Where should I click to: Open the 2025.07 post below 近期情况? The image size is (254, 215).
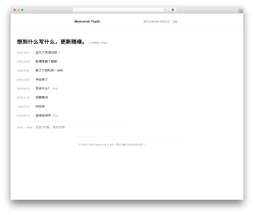coord(40,106)
